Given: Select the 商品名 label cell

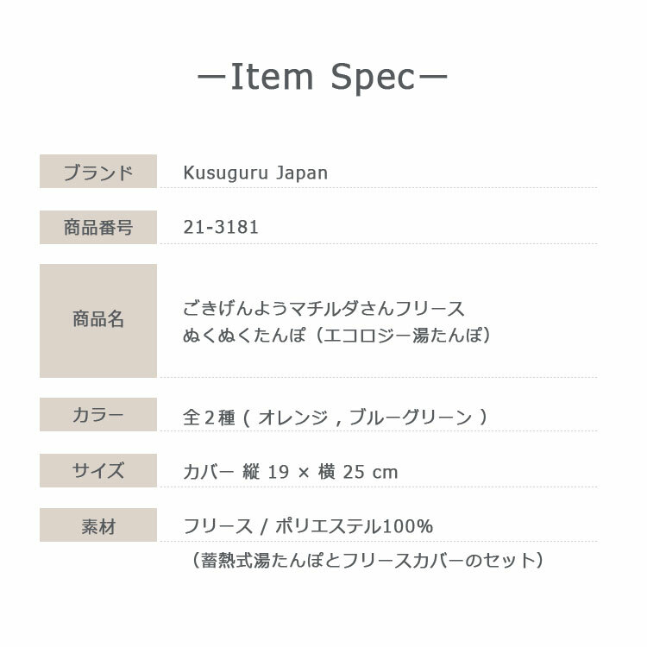Looking at the screenshot, I should [98, 320].
